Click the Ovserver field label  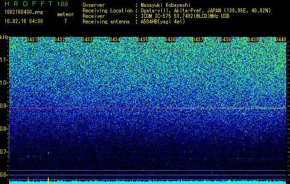coord(94,5)
